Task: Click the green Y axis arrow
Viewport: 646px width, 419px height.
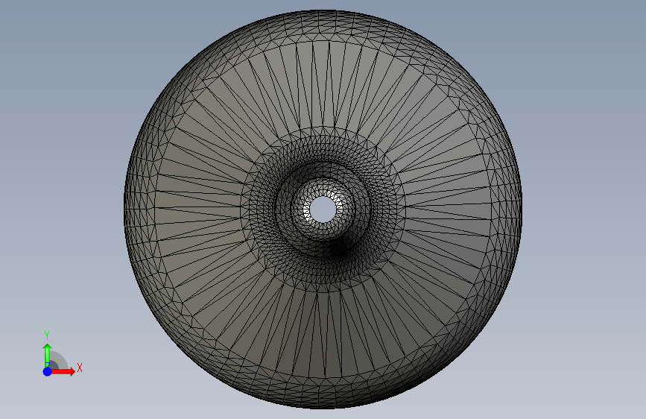Action: (47, 355)
